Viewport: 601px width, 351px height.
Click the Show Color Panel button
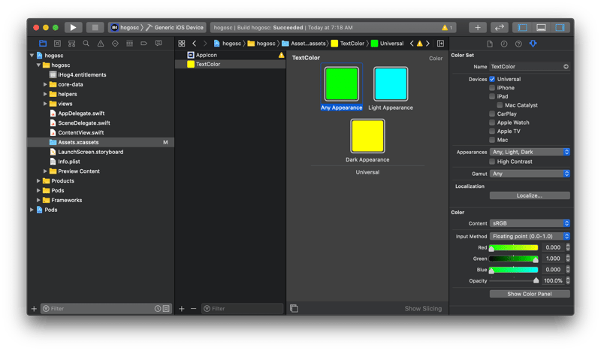[x=530, y=294]
